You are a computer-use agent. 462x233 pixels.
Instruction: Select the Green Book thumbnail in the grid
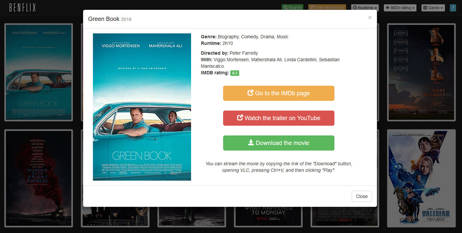click(x=39, y=72)
